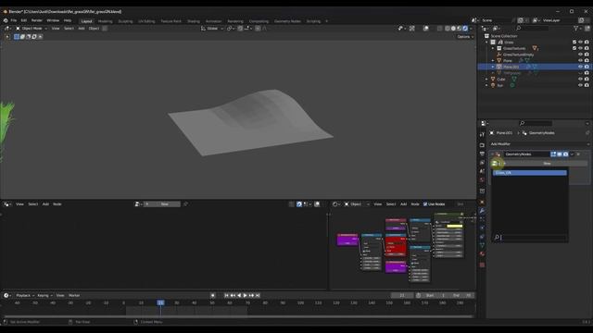Viewport: 593px width, 333px height.
Task: Open the Object Mode dropdown
Action: tap(32, 29)
